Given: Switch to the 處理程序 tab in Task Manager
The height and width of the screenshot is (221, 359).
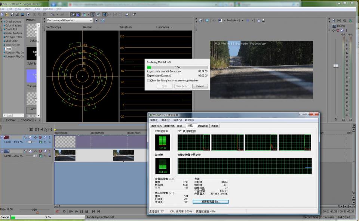Looking at the screenshot, I should (169, 126).
